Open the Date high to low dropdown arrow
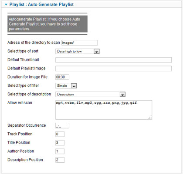 click(96, 51)
